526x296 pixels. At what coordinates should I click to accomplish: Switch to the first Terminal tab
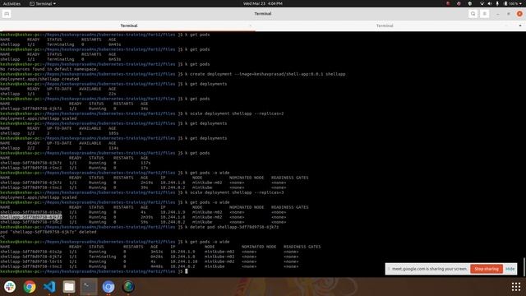pos(129,25)
